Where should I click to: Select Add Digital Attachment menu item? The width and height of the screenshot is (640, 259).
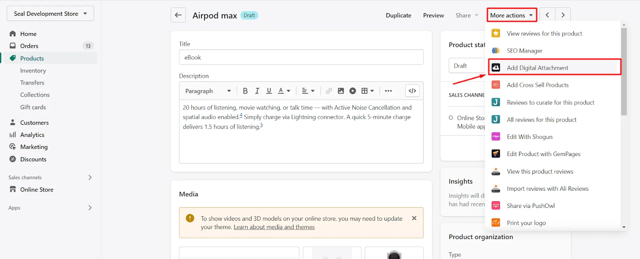coord(537,68)
